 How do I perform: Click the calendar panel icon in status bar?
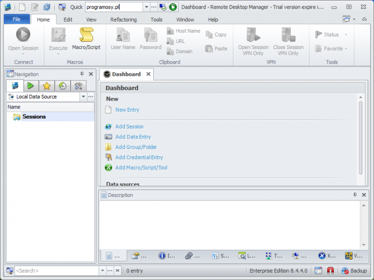318,271
